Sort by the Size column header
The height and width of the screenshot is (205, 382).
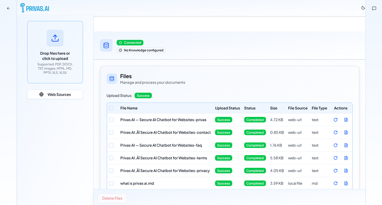click(x=274, y=108)
